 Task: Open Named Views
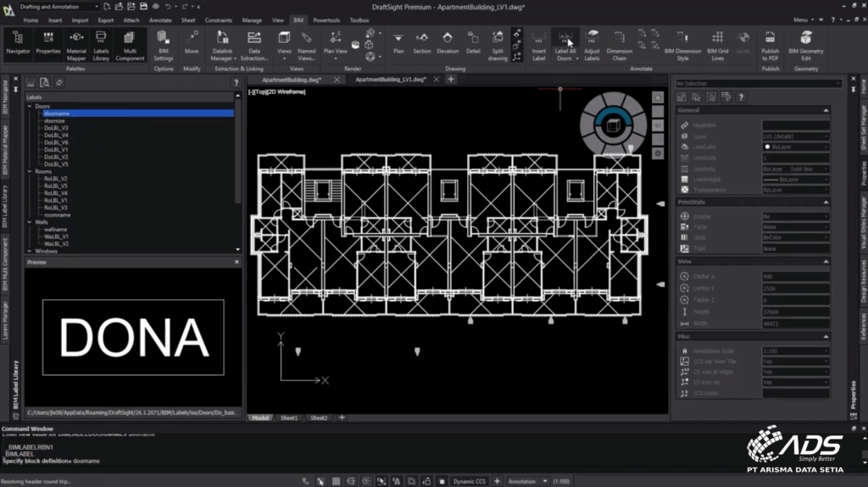306,46
